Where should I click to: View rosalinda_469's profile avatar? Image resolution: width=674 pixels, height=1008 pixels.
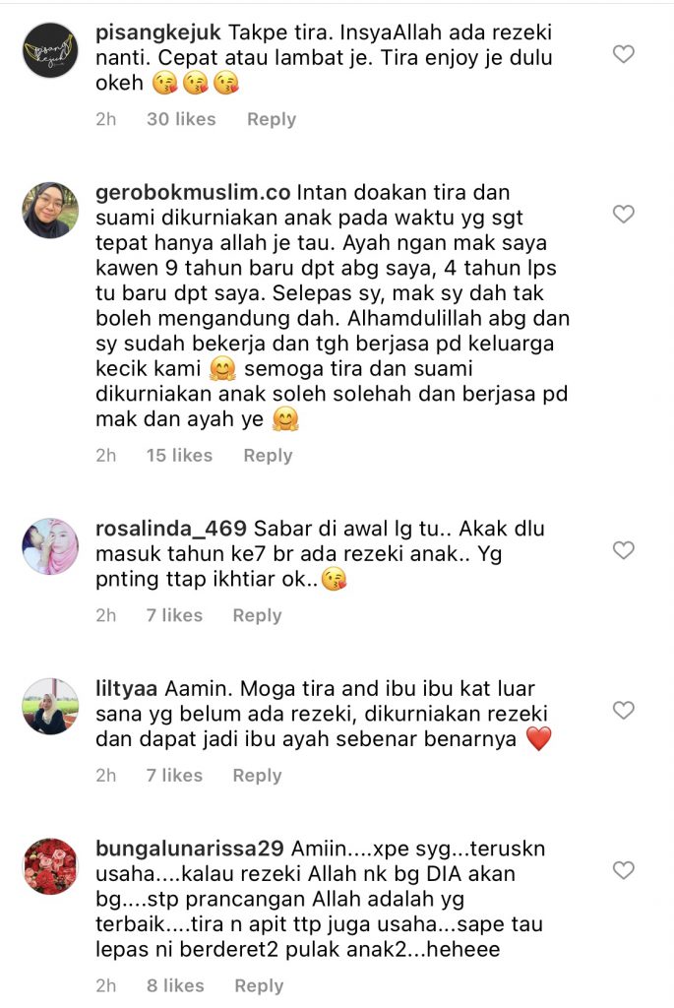pos(50,546)
